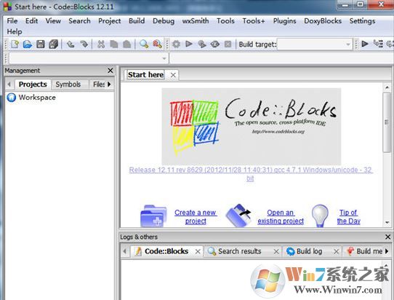
Task: Close the Logs & others panel
Action: click(x=387, y=237)
